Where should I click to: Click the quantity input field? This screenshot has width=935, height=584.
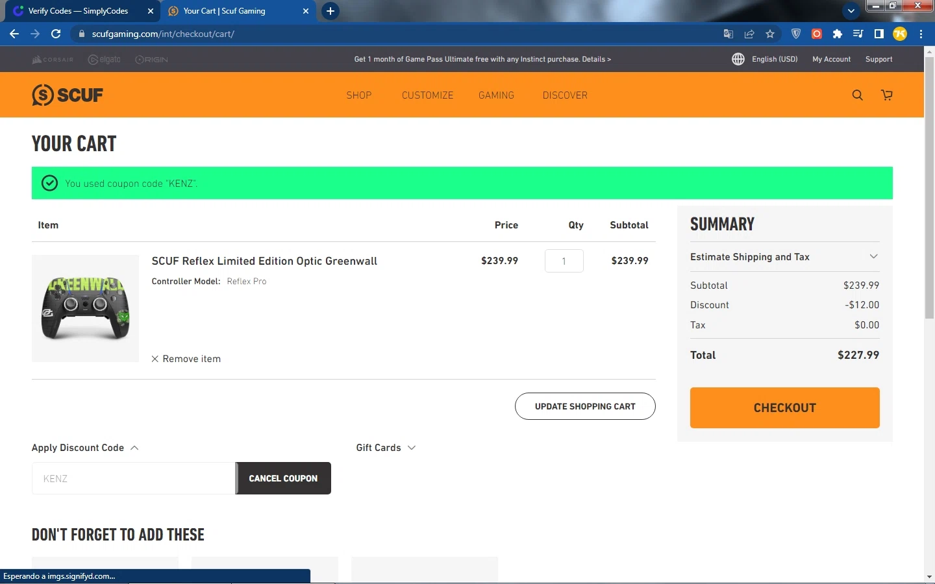pyautogui.click(x=564, y=261)
